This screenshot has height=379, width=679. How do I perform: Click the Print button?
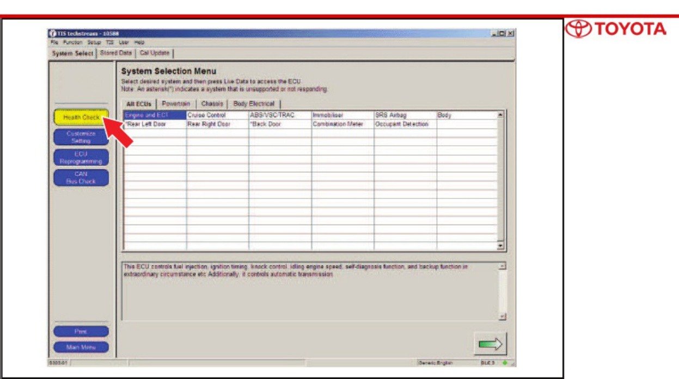pos(81,332)
